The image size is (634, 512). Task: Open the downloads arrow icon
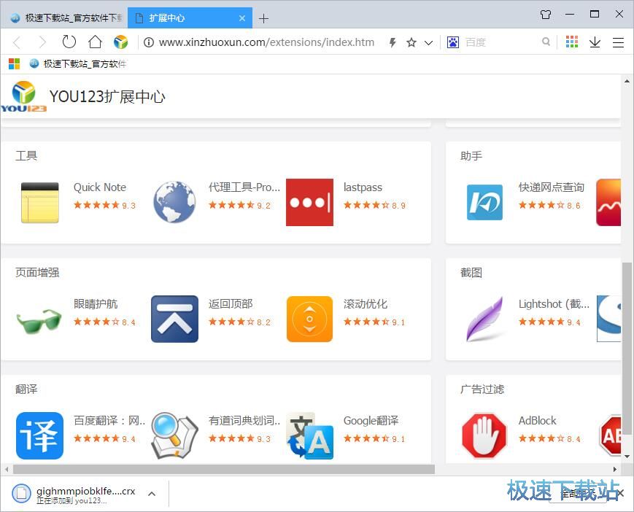click(x=595, y=42)
